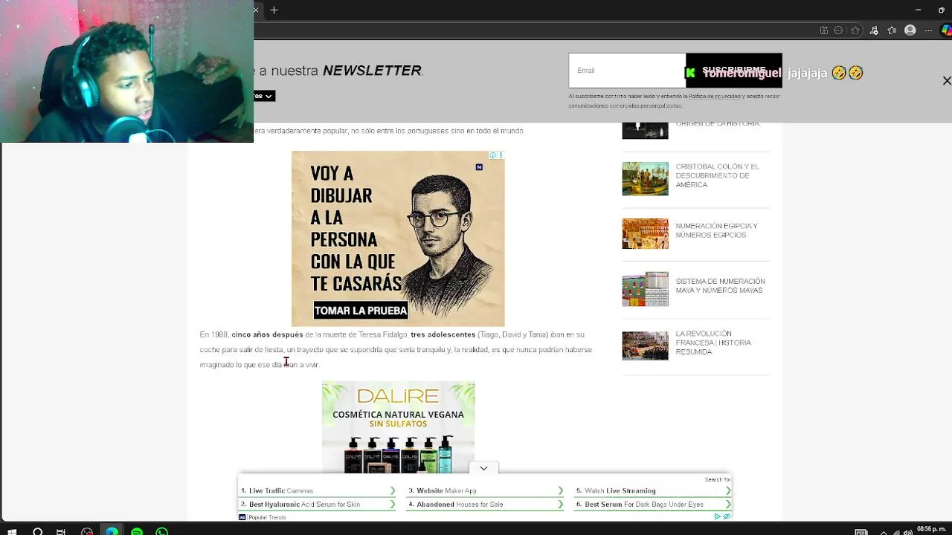952x535 pixels.
Task: Open Sistema de Numeración Maya link
Action: (720, 286)
